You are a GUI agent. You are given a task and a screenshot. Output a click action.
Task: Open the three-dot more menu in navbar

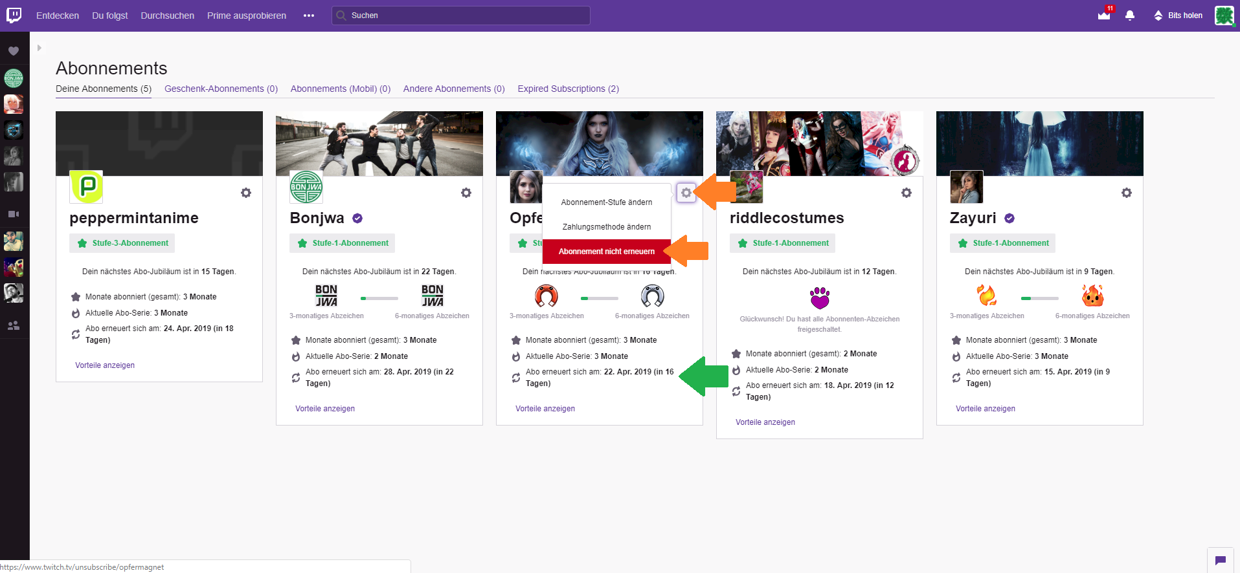tap(309, 16)
